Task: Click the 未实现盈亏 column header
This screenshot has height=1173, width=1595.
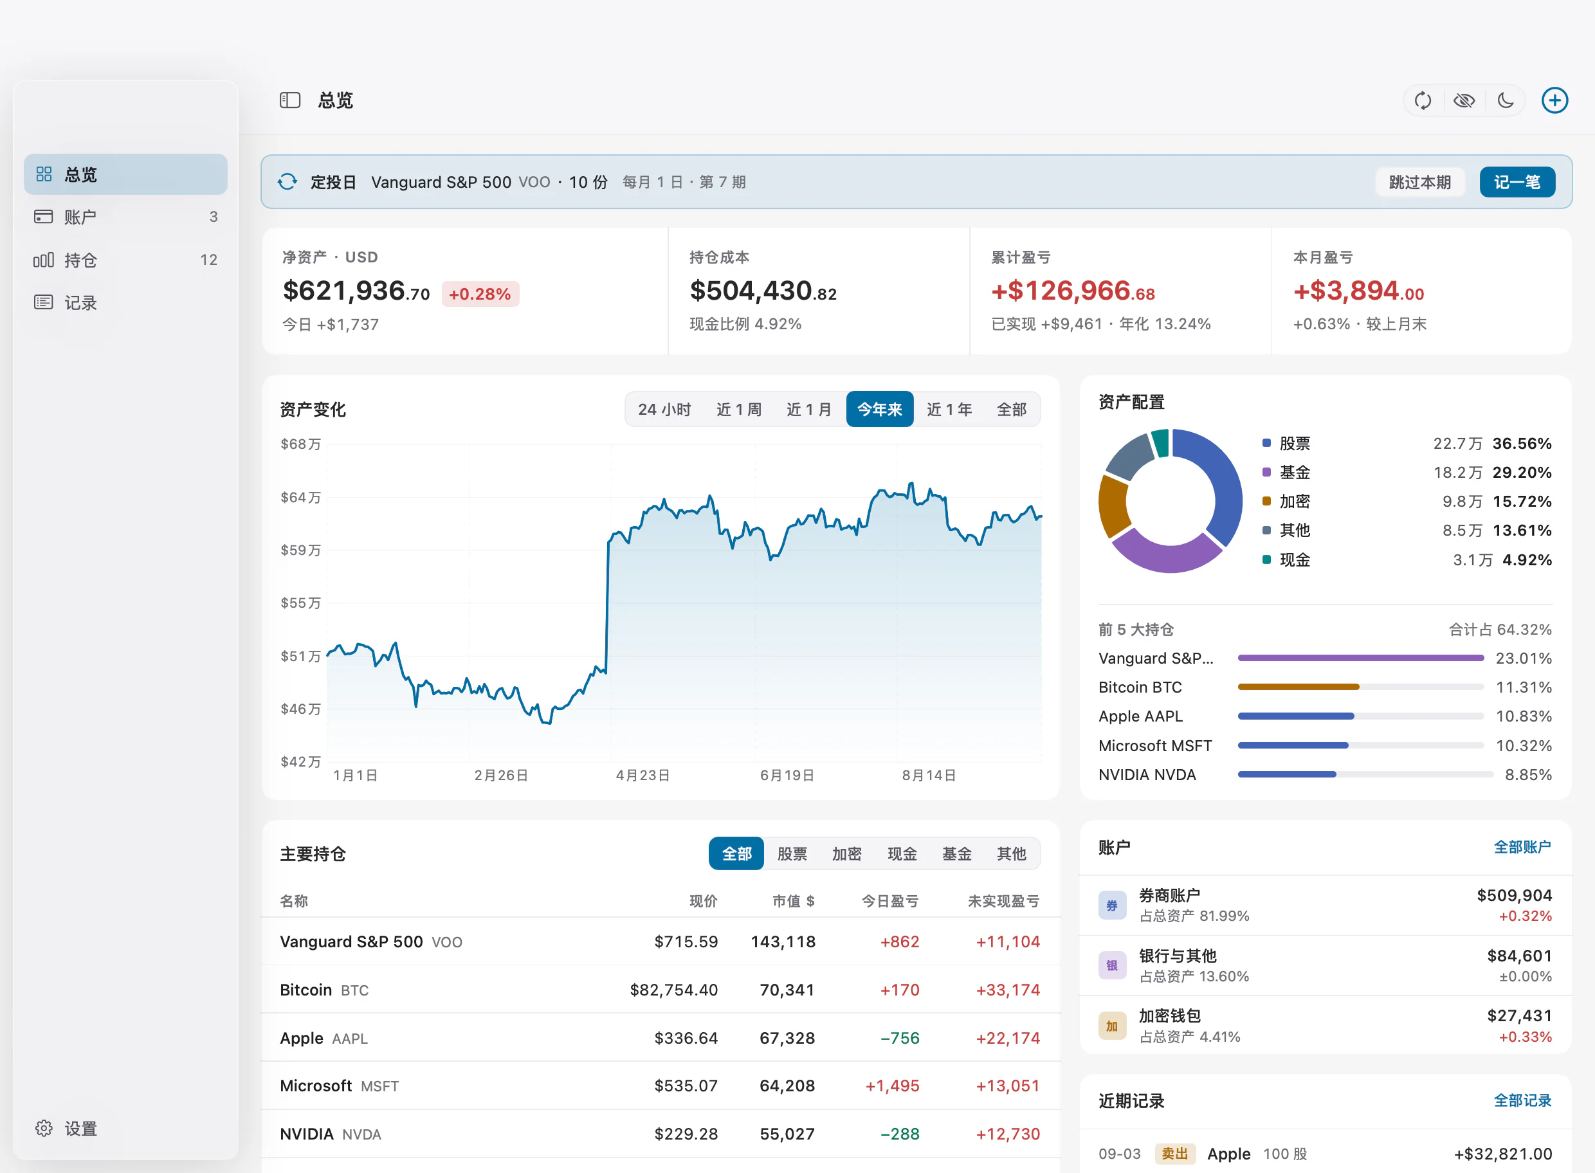Action: click(x=1003, y=901)
